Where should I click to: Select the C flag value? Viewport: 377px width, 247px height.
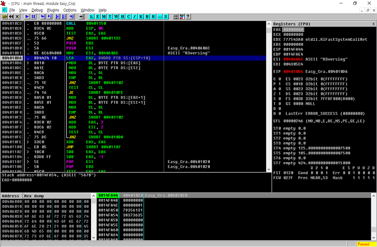pos(280,79)
